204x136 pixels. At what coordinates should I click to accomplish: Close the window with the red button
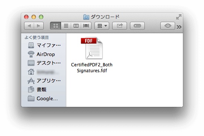[x=26, y=17]
